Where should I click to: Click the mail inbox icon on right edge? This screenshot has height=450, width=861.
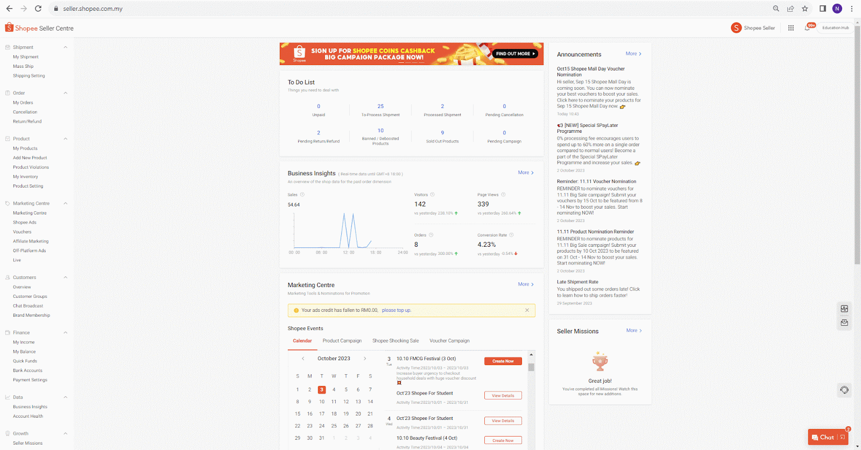click(844, 323)
